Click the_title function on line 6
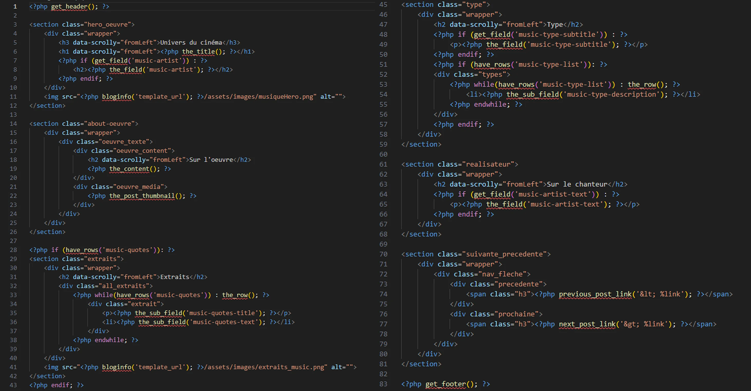The image size is (751, 391). (x=199, y=52)
